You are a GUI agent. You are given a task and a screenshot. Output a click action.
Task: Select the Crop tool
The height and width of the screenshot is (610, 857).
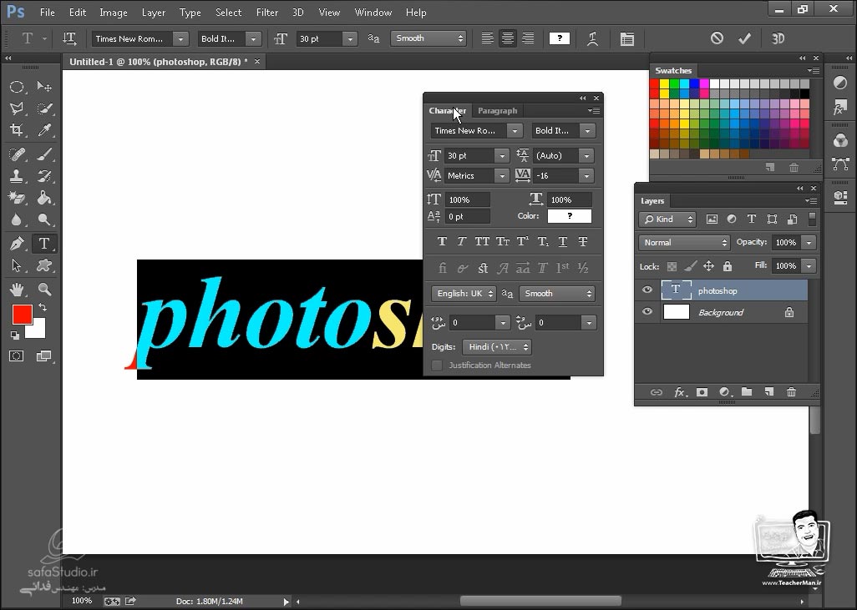click(x=17, y=130)
